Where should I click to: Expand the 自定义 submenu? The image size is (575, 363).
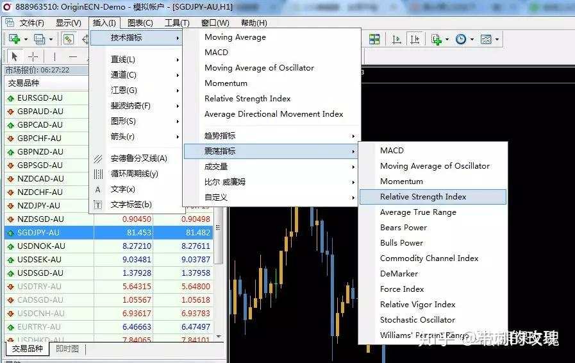pyautogui.click(x=271, y=198)
